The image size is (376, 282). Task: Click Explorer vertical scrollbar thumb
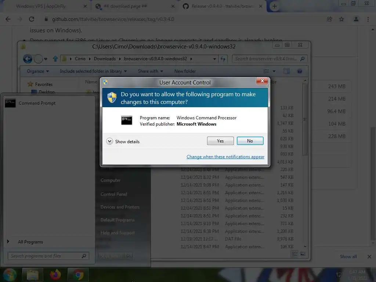point(305,119)
